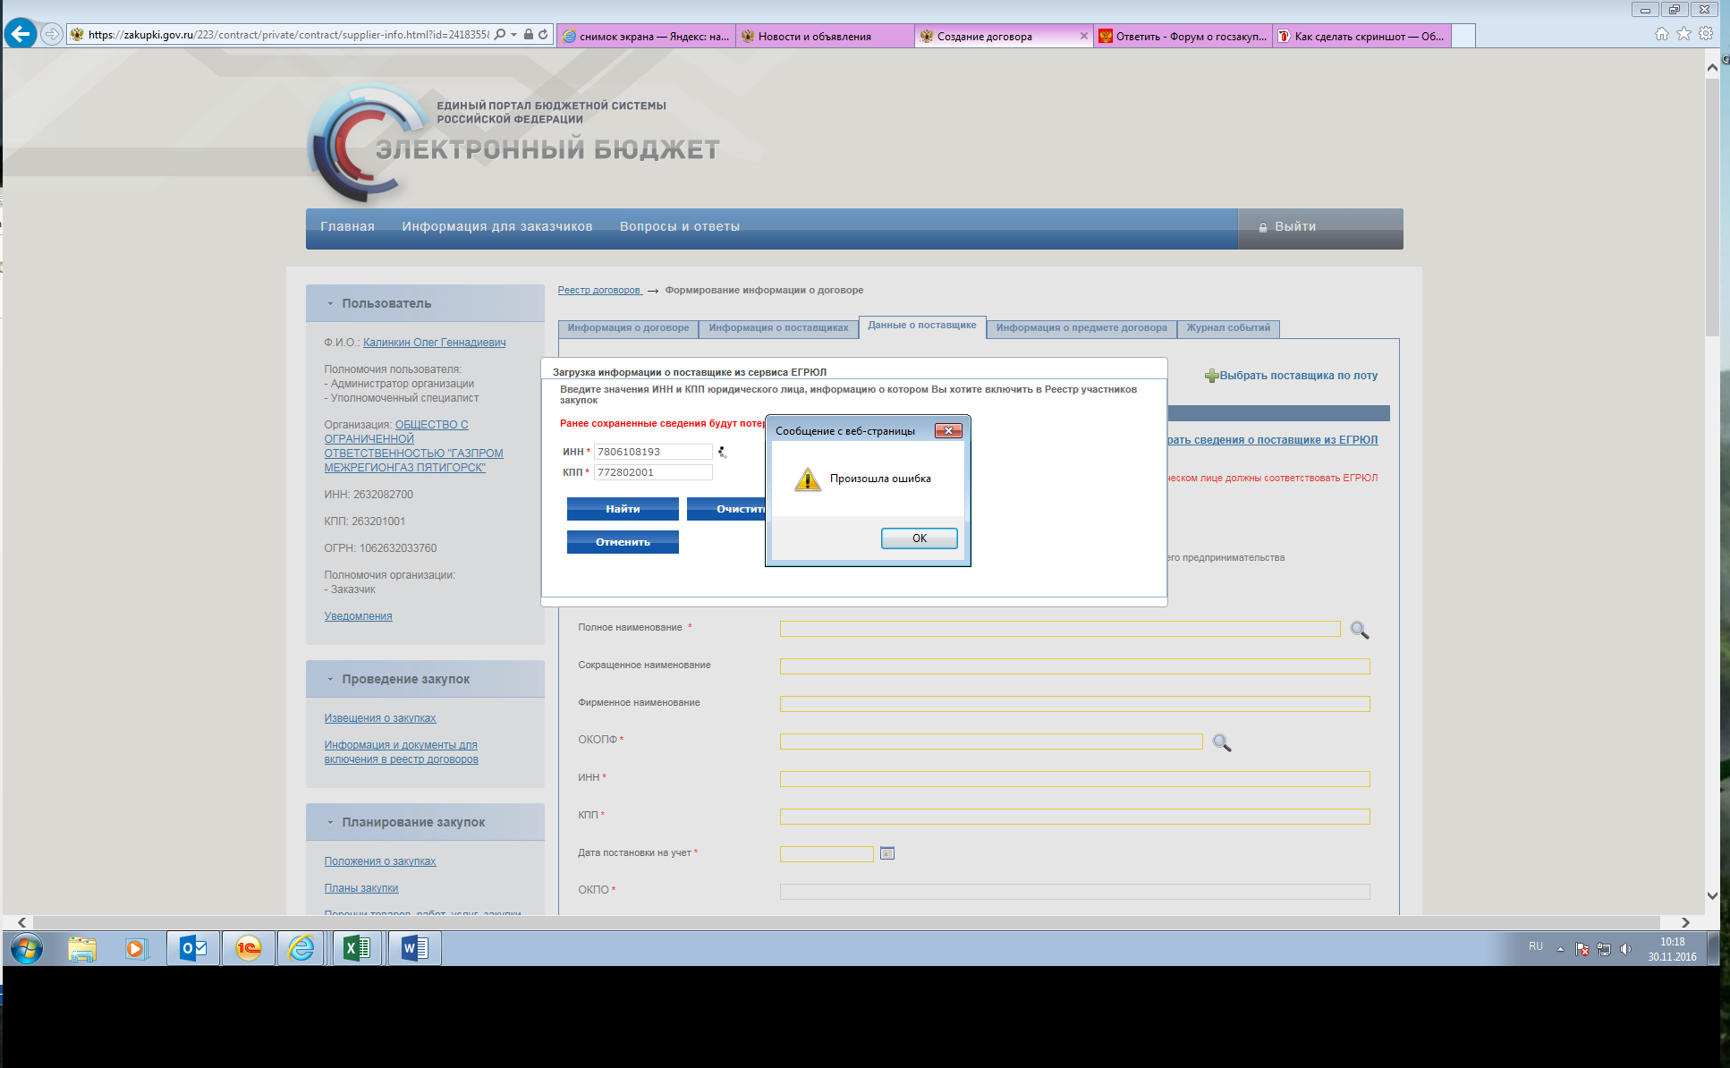This screenshot has height=1068, width=1730.
Task: Click the magnifier next to Полное наименование
Action: coord(1359,630)
